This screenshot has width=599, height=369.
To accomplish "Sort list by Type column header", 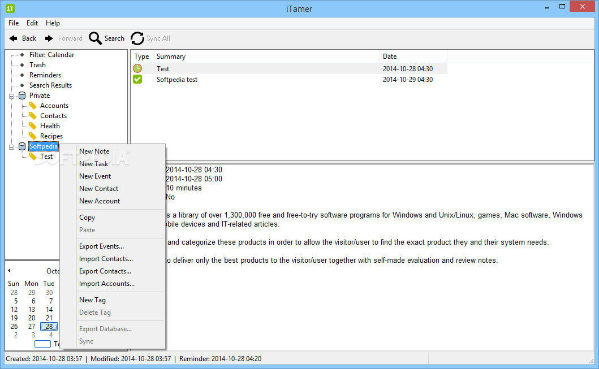I will (141, 57).
